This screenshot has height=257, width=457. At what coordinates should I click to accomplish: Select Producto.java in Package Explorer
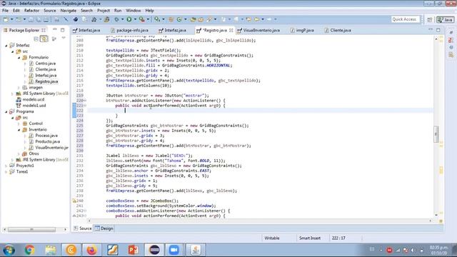point(48,141)
